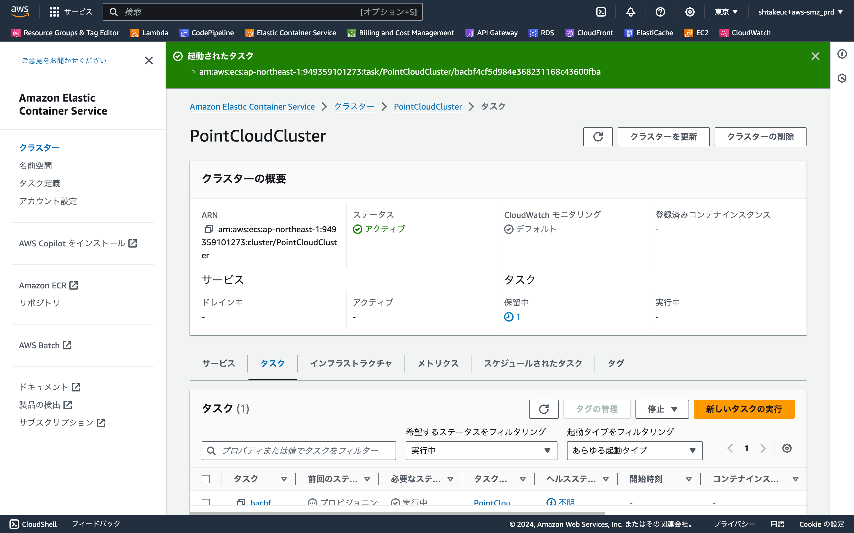The height and width of the screenshot is (533, 854).
Task: Open Amazon ECR external link
Action: tap(48, 285)
